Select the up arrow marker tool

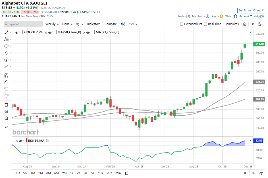pyautogui.click(x=6, y=53)
